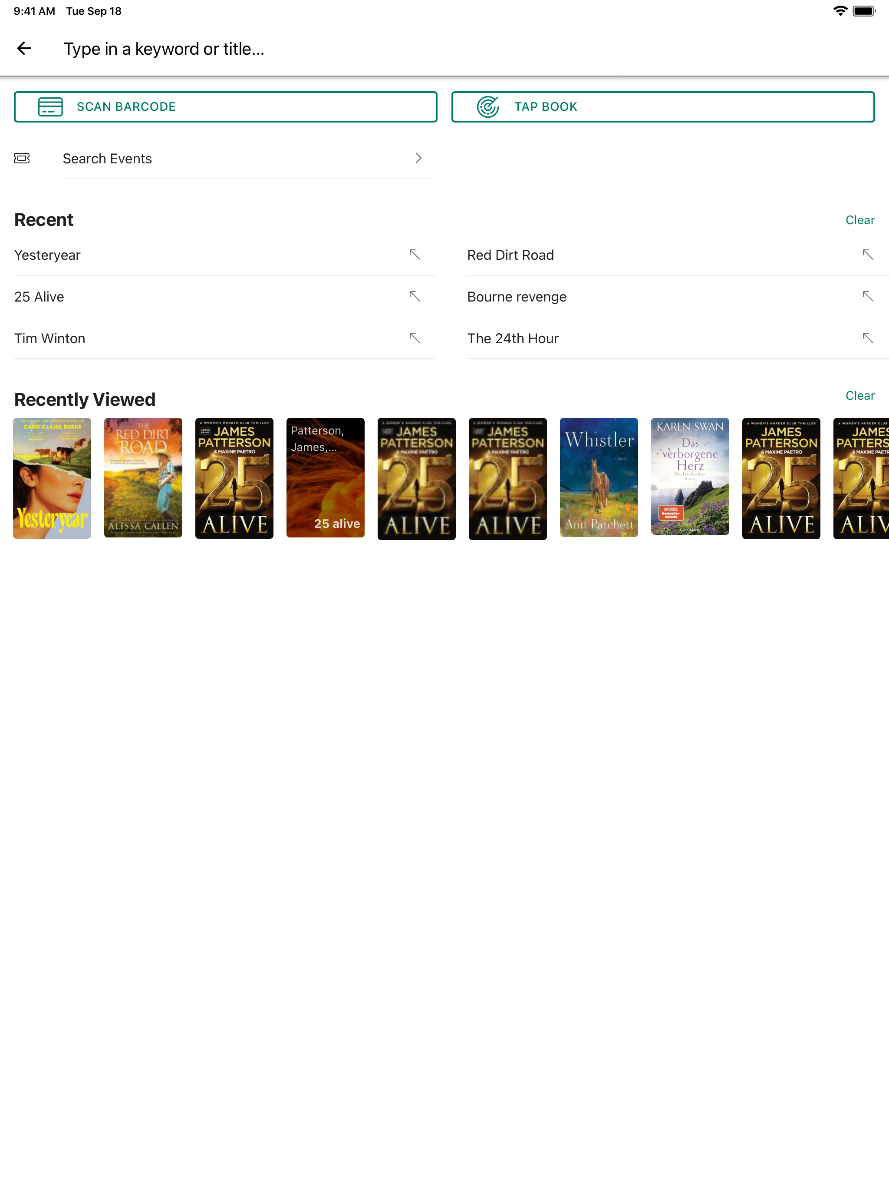Screen dimensions: 889x1187
Task: Tap the arrow icon next to Tim Winton
Action: point(415,338)
